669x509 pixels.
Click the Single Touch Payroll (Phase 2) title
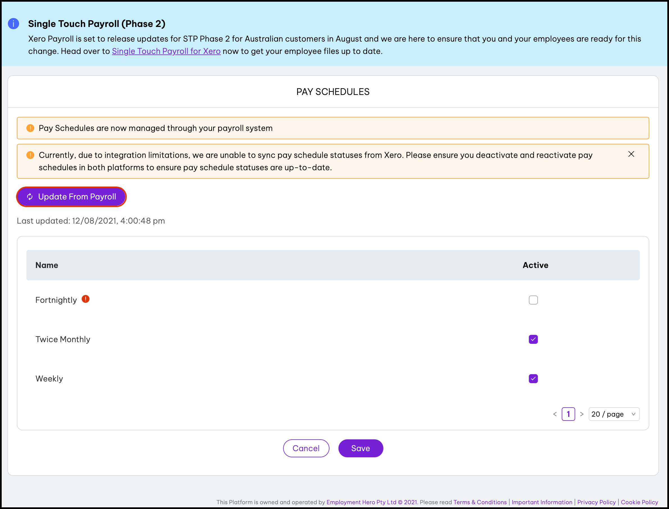point(97,24)
